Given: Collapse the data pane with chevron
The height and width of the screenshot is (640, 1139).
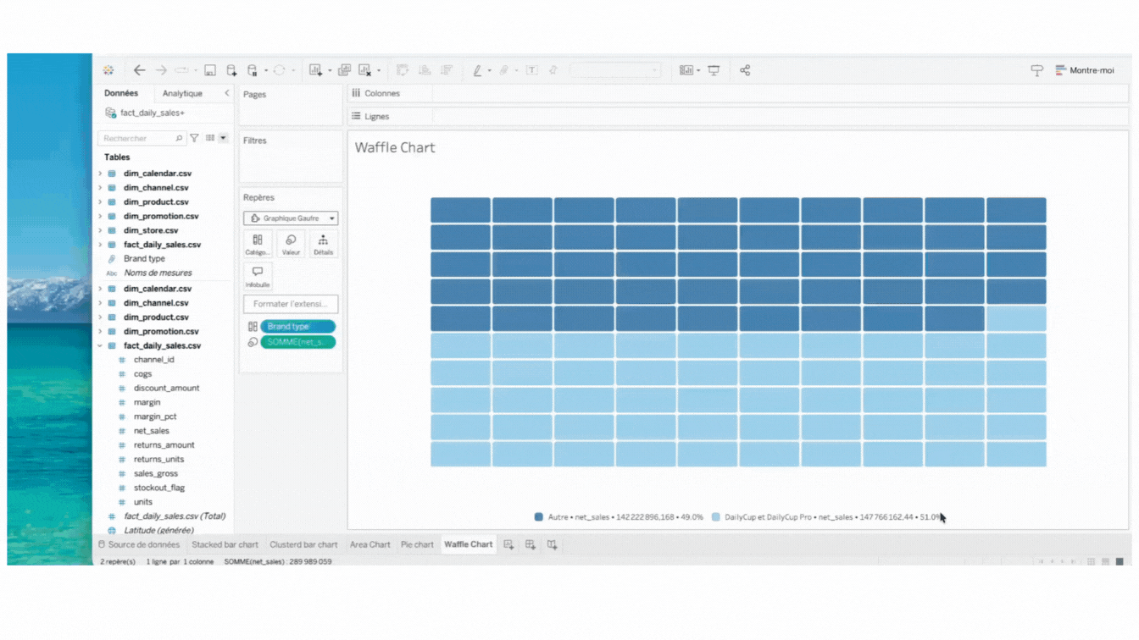Looking at the screenshot, I should 226,93.
